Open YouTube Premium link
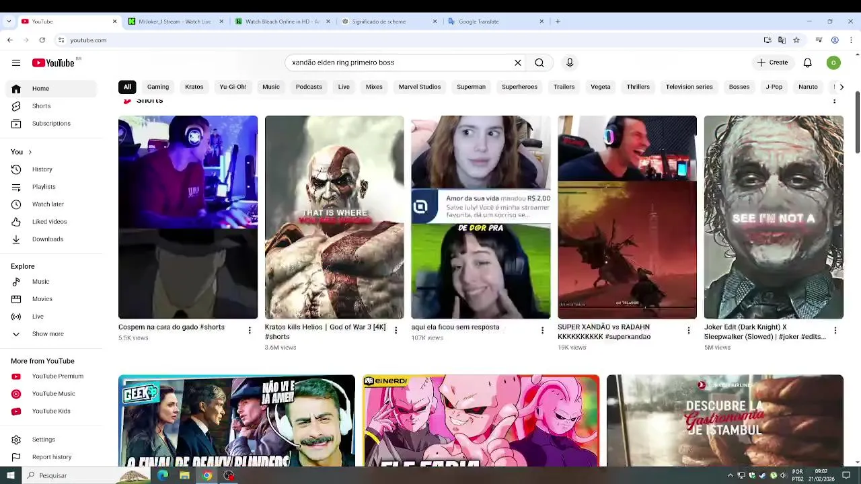Image resolution: width=861 pixels, height=484 pixels. click(50, 376)
